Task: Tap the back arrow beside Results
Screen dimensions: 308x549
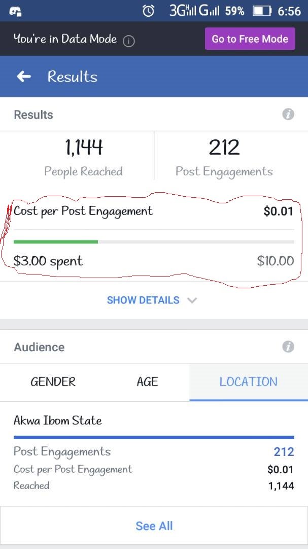Action: coord(24,77)
